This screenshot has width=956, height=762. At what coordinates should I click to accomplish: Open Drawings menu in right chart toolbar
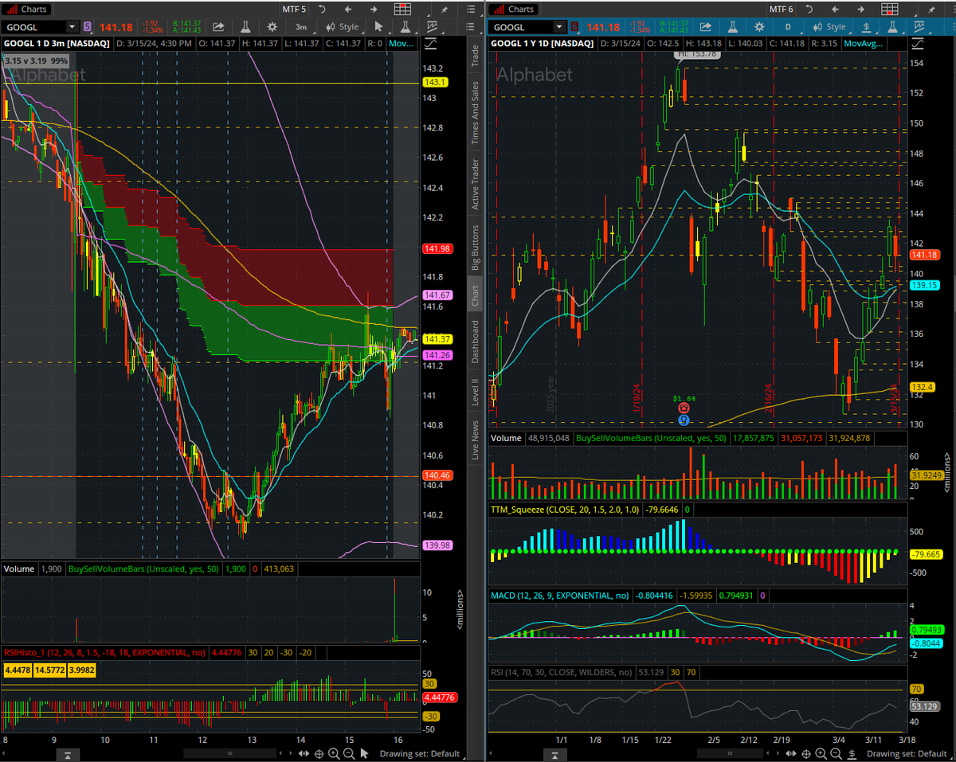pos(919,27)
